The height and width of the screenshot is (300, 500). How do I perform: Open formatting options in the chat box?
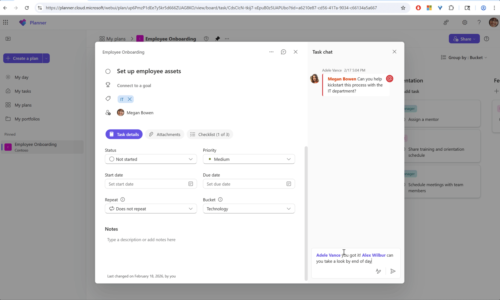378,271
